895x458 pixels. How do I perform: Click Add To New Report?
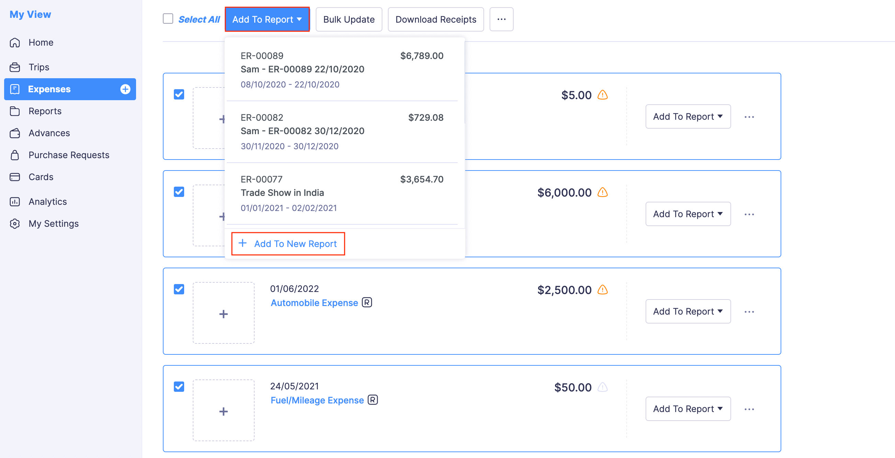288,244
